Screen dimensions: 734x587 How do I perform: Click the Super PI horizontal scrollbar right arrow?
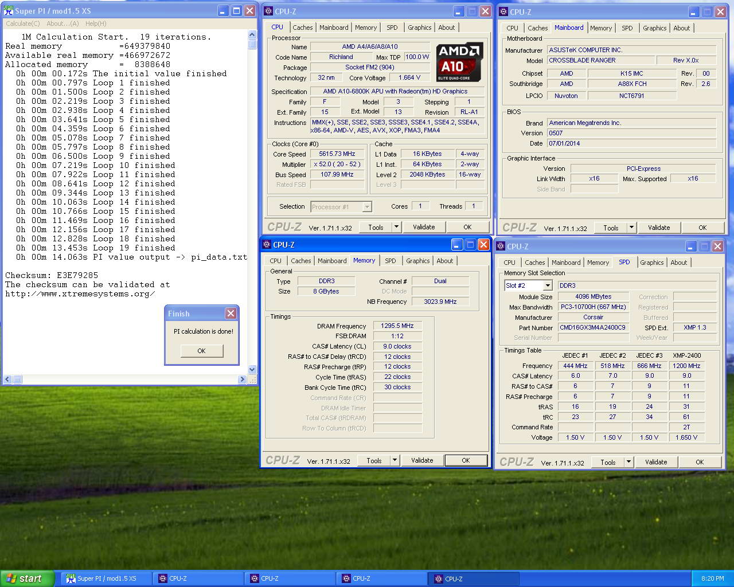click(x=243, y=379)
